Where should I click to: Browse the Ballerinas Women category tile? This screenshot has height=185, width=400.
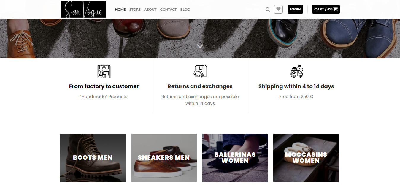[235, 158]
